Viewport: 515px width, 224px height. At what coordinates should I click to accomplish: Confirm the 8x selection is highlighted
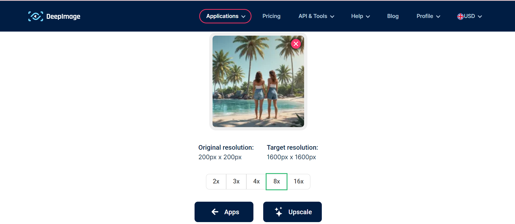coord(276,181)
